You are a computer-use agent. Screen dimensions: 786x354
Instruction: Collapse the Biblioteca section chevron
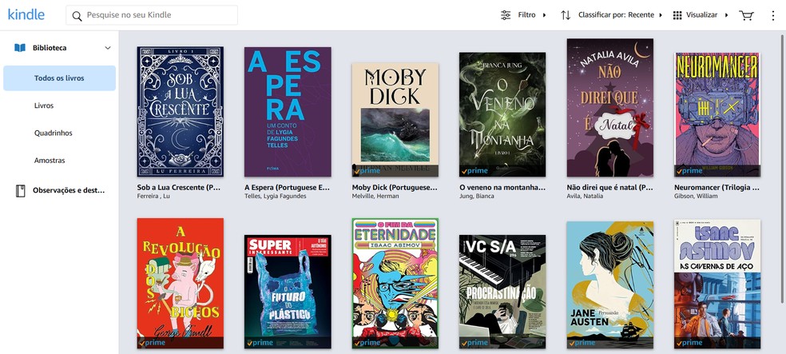coord(107,48)
